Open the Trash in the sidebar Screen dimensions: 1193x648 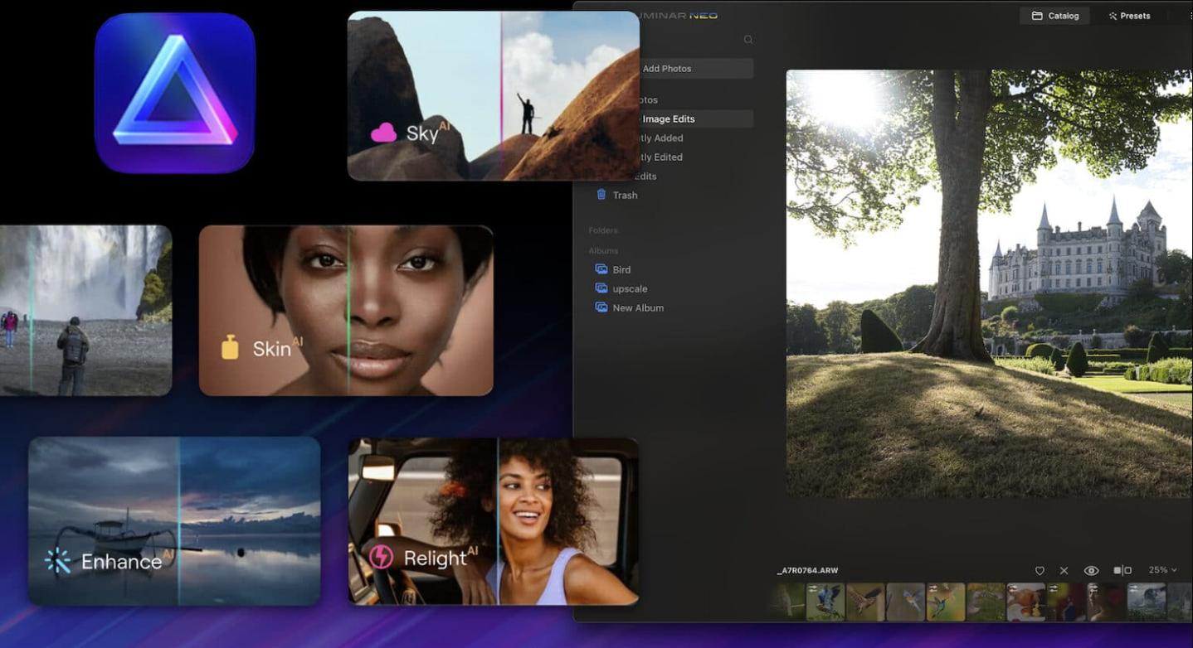point(625,196)
